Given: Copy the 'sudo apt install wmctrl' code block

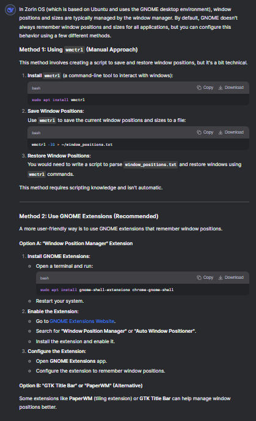Looking at the screenshot, I should pos(205,88).
